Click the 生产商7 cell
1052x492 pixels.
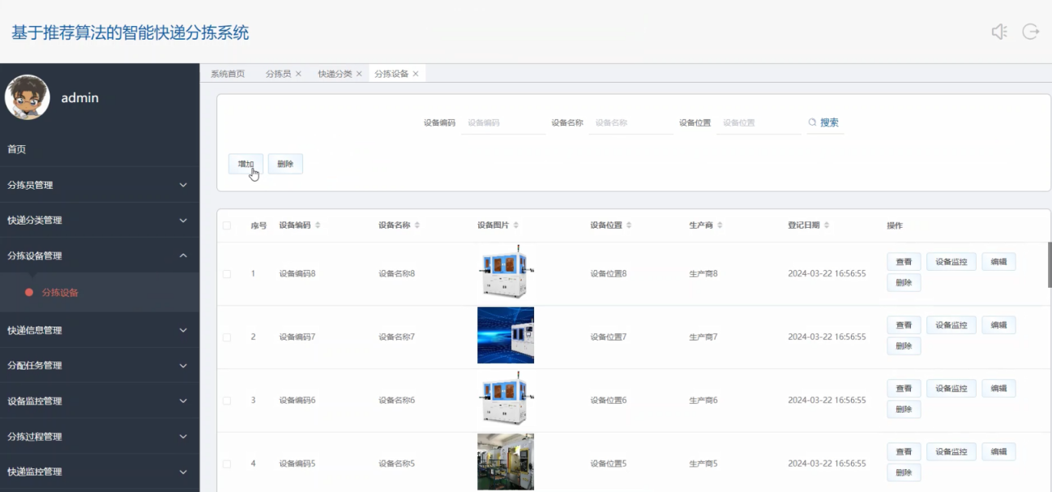pos(703,337)
